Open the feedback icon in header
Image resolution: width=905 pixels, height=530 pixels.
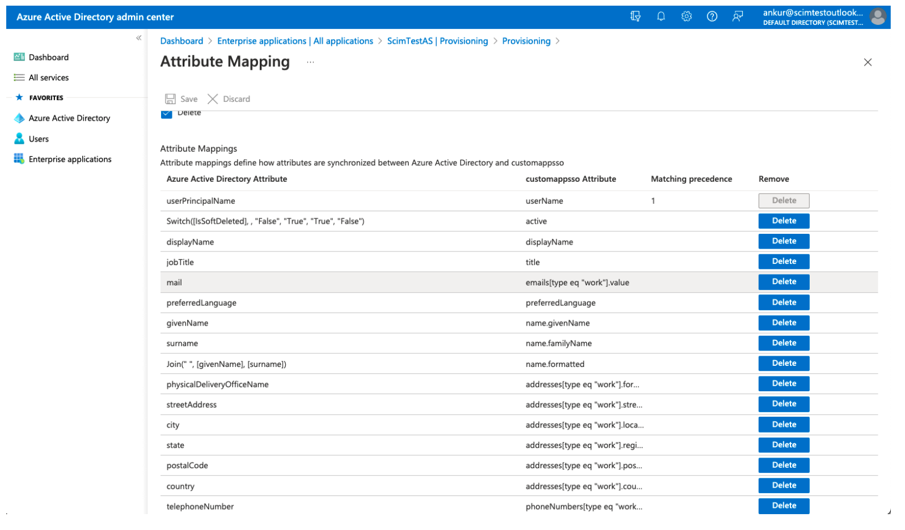click(x=737, y=16)
